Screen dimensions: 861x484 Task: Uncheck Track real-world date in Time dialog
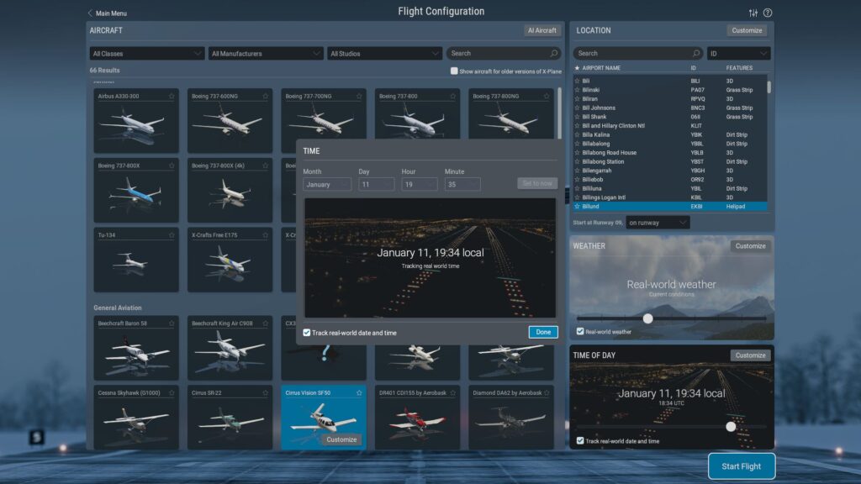pos(307,333)
